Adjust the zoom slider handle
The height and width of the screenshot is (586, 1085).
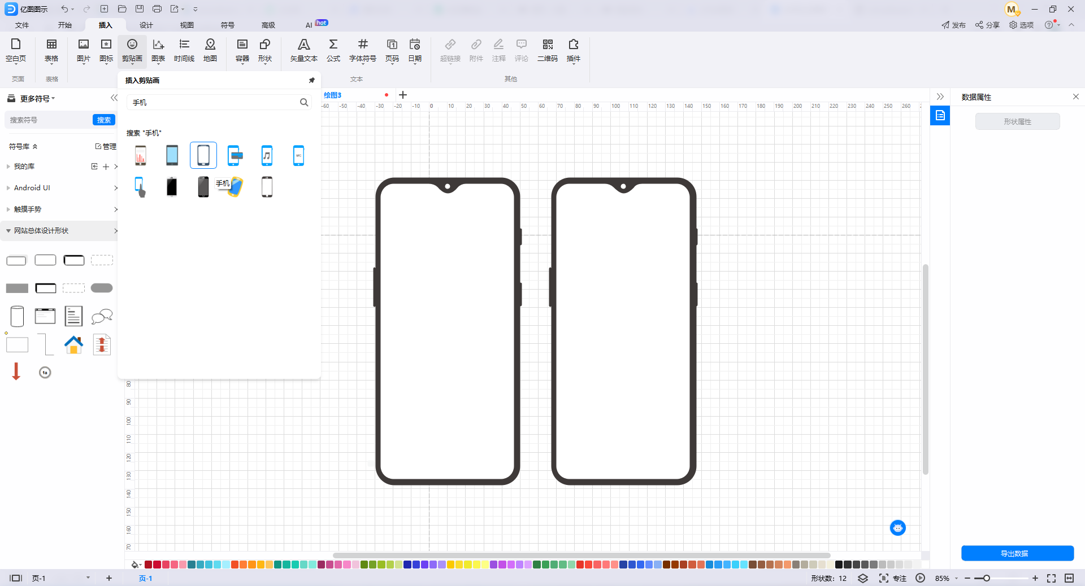pos(986,578)
